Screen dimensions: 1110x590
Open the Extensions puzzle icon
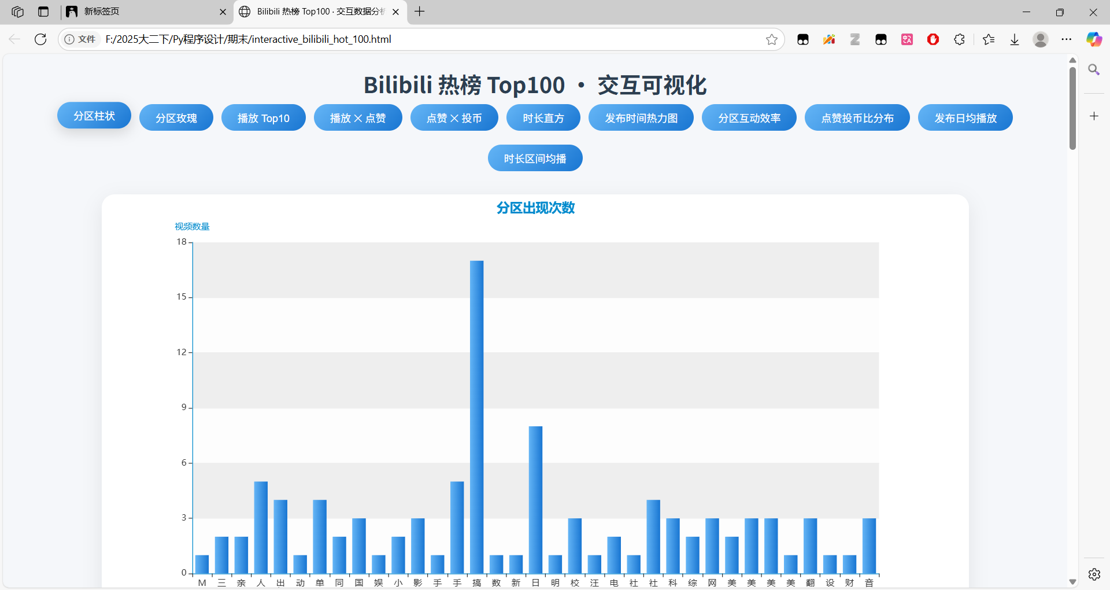point(959,39)
